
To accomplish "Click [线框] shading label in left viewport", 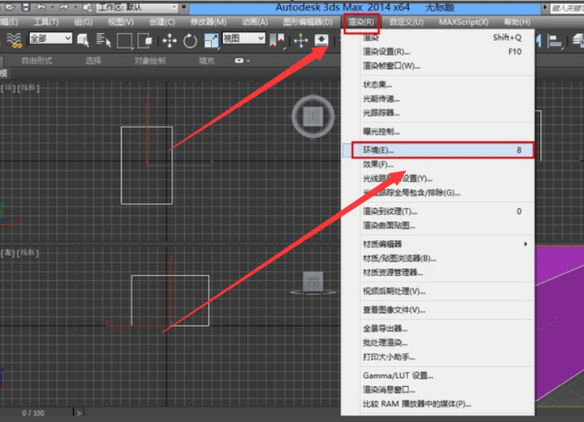I will coord(28,253).
